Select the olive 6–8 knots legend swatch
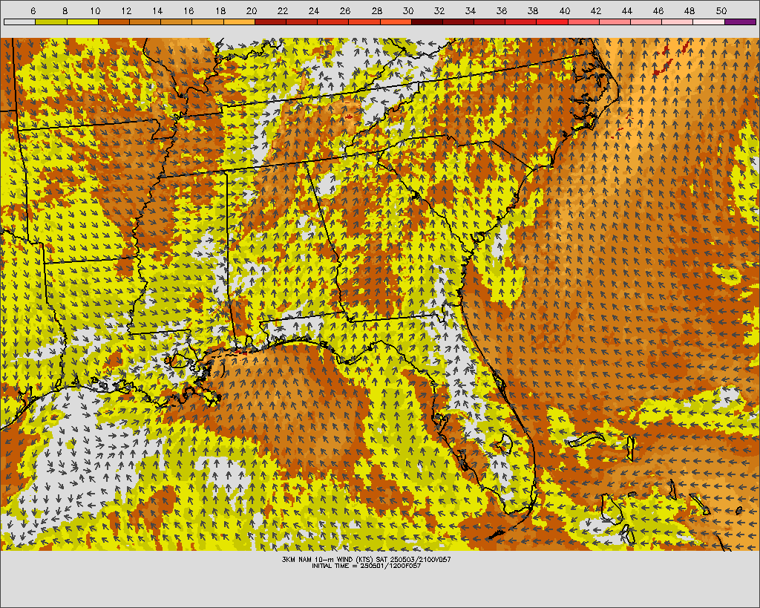Screen dimensions: 760x608 [x=51, y=22]
